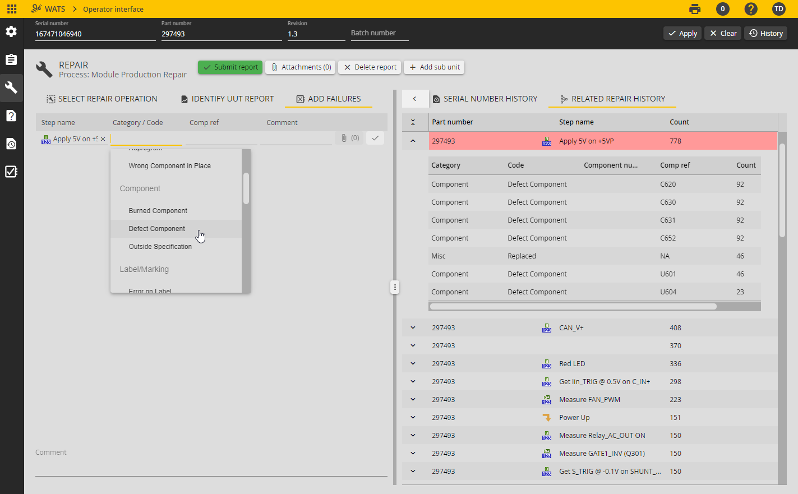Click the collapse-all rows icon
Screen dimensions: 798x494
click(413, 122)
